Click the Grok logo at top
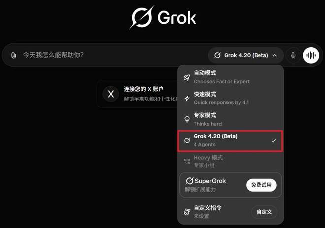The image size is (325, 228). click(163, 17)
